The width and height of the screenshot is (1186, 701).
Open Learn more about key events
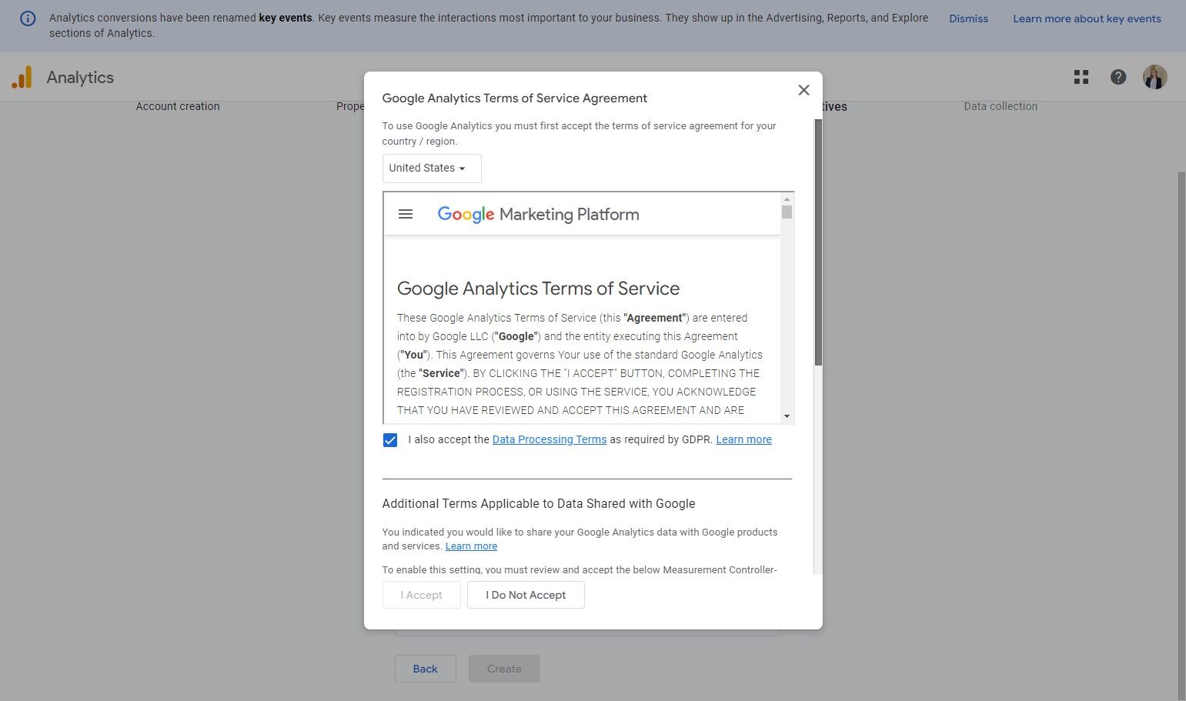point(1087,18)
